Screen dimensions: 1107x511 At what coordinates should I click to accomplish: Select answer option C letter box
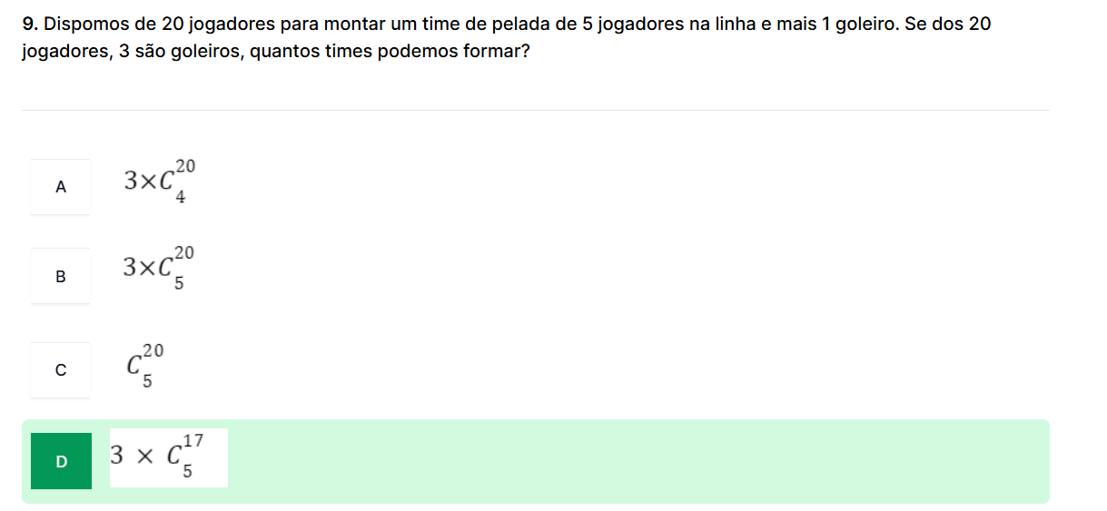[61, 369]
